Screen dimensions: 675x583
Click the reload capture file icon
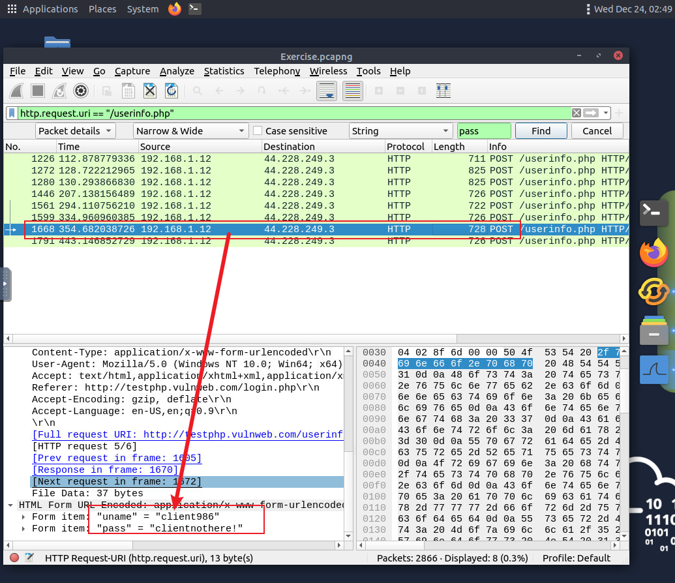(172, 91)
